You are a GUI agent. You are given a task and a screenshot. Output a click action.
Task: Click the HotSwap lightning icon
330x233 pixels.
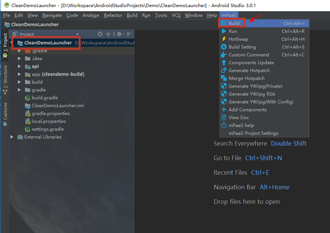[224, 39]
